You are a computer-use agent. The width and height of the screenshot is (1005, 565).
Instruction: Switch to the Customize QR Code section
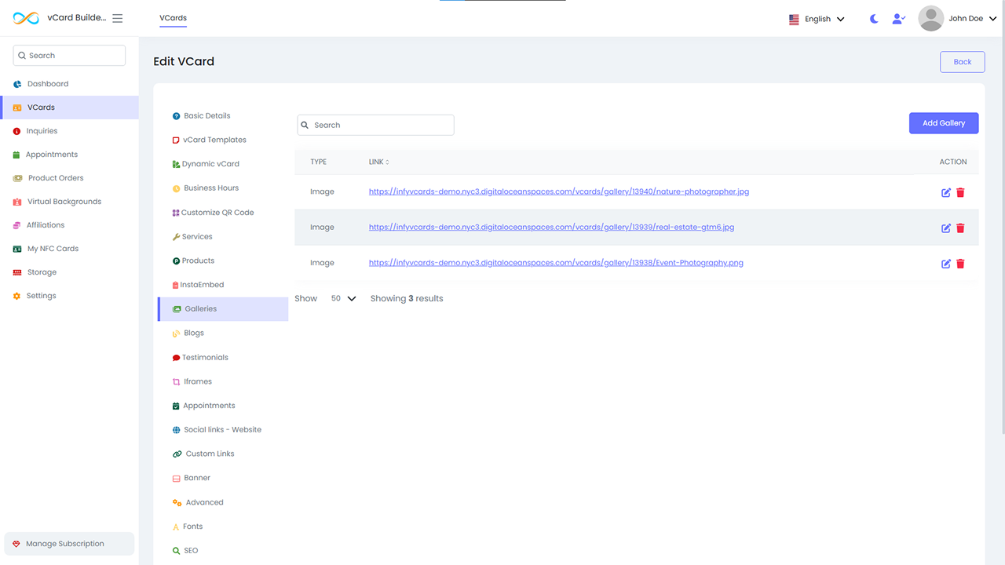click(217, 213)
